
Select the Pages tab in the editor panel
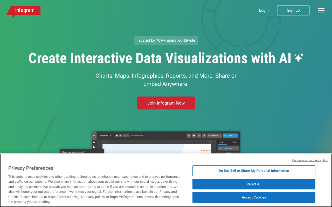pyautogui.click(x=222, y=142)
